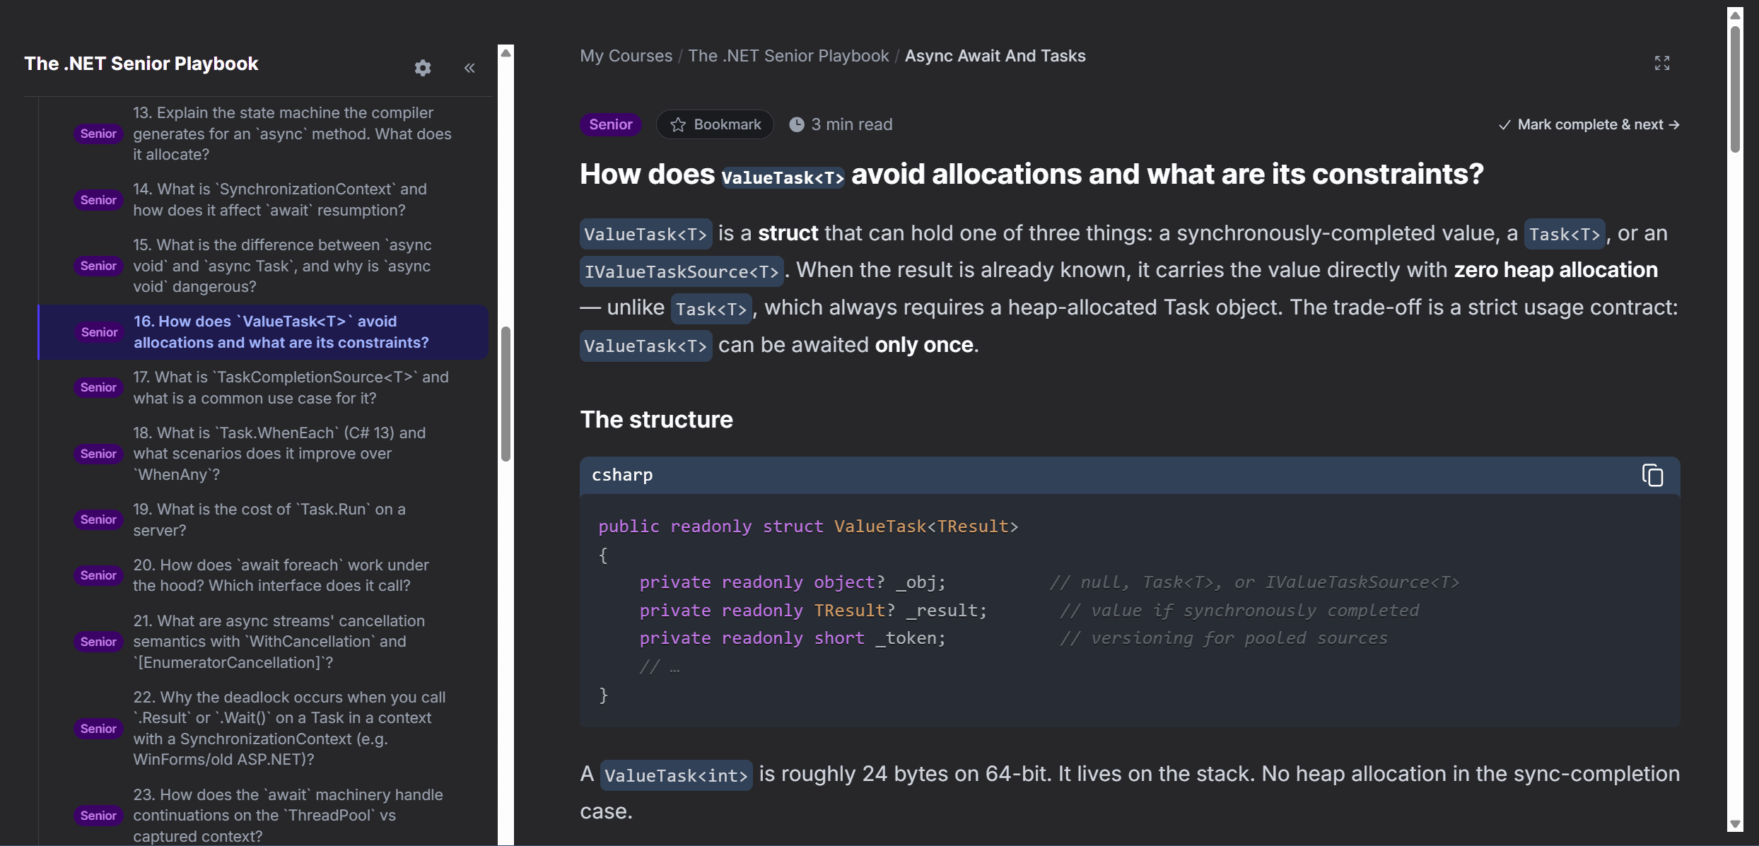Click Async Await And Tasks breadcrumb
Image resolution: width=1759 pixels, height=846 pixels.
[x=995, y=56]
